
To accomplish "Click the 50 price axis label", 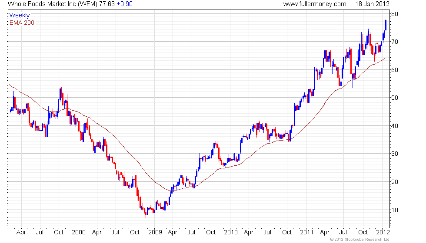I will (395, 98).
